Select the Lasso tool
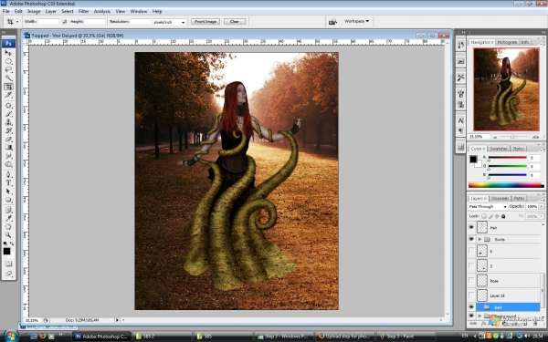The image size is (548, 342). point(8,70)
